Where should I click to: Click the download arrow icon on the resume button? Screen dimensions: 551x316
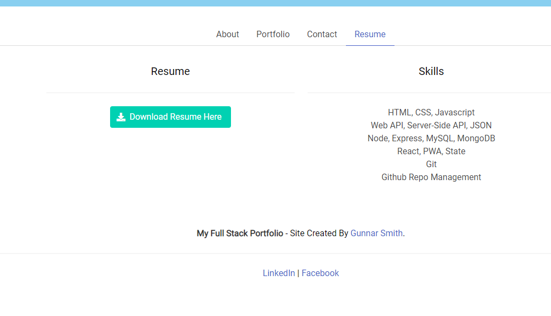click(x=120, y=116)
